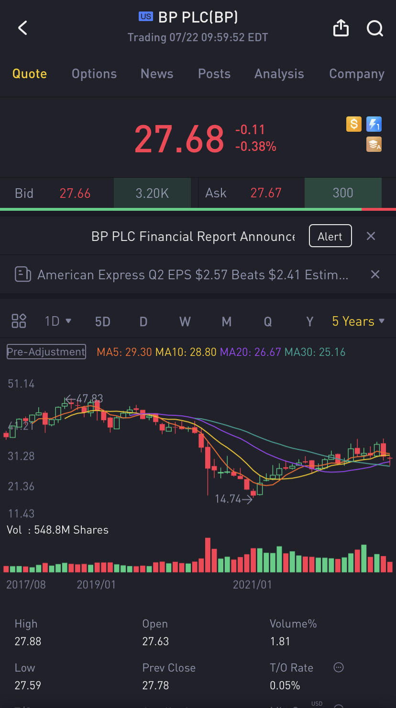
Task: Select the D daily chart period
Action: 143,321
